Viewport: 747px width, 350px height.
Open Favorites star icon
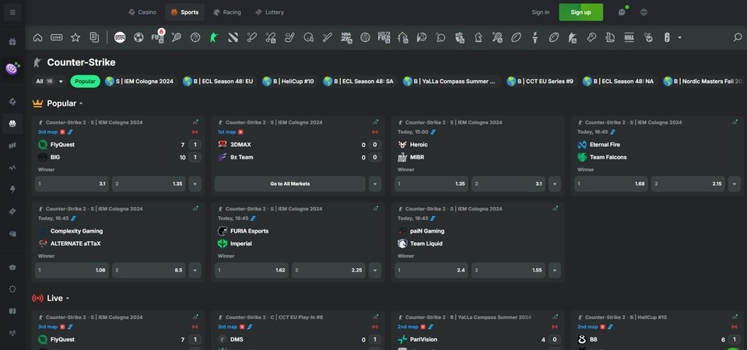pyautogui.click(x=75, y=37)
